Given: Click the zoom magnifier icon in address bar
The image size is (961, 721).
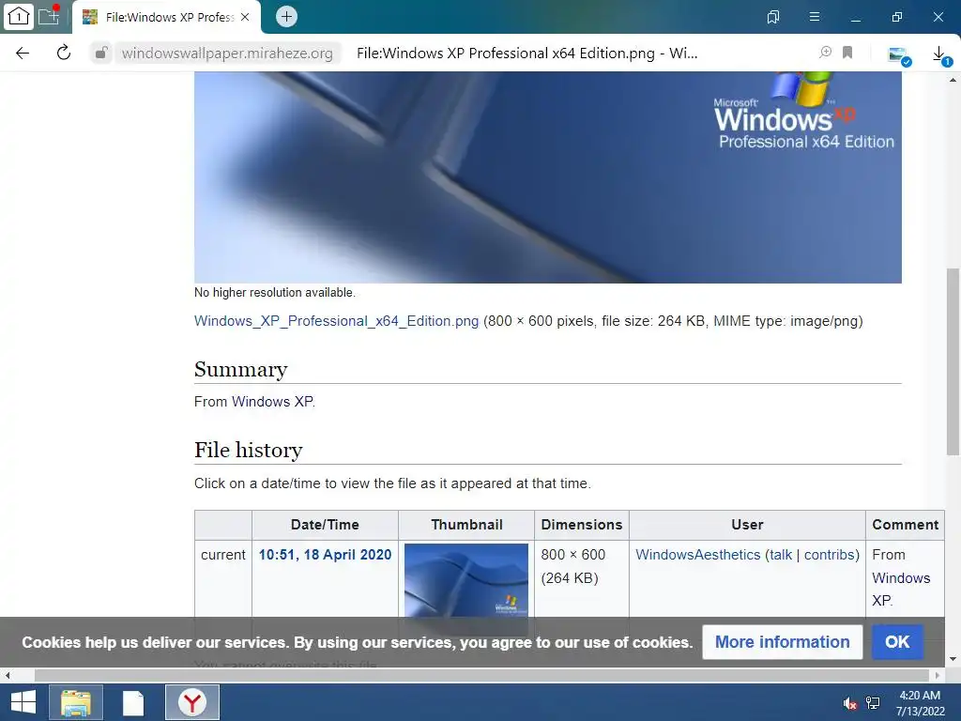Looking at the screenshot, I should click(826, 53).
